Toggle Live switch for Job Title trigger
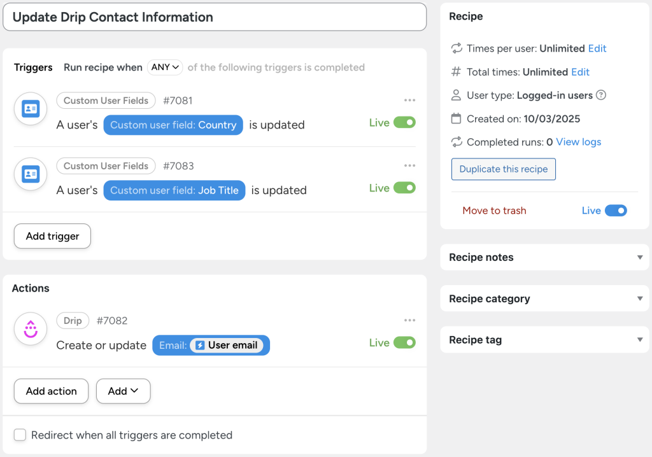Image resolution: width=652 pixels, height=457 pixels. (x=404, y=188)
